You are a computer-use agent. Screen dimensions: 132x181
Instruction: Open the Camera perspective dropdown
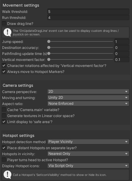point(88,92)
